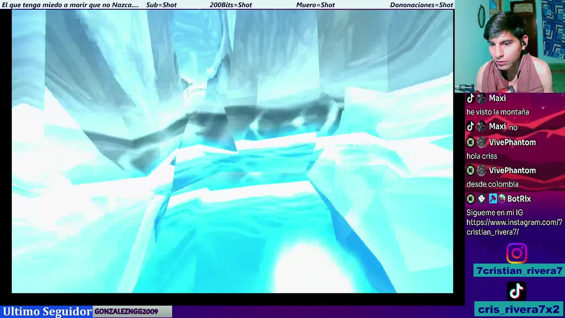Open the Instagram link posted by BotRix
This screenshot has height=318, width=565.
[x=514, y=227]
